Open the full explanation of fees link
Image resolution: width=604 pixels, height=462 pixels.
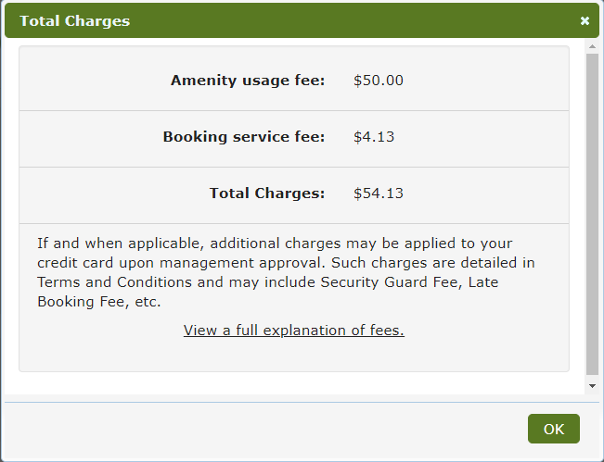(293, 331)
